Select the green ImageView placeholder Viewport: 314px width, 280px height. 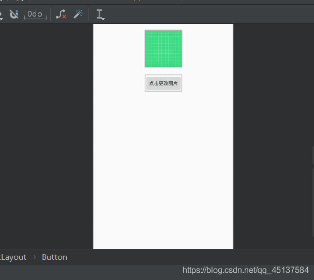[x=163, y=49]
